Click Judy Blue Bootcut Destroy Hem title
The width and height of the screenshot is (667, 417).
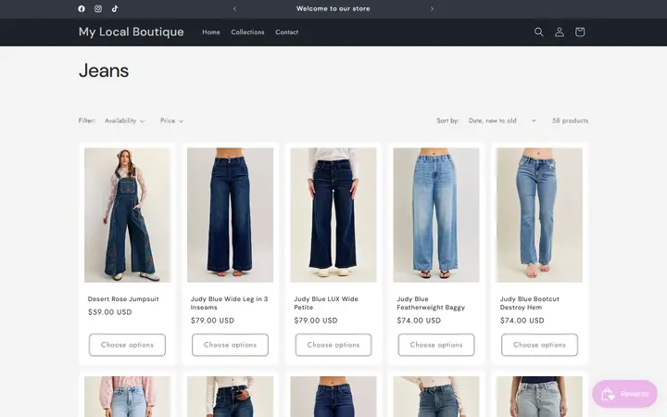click(x=530, y=303)
